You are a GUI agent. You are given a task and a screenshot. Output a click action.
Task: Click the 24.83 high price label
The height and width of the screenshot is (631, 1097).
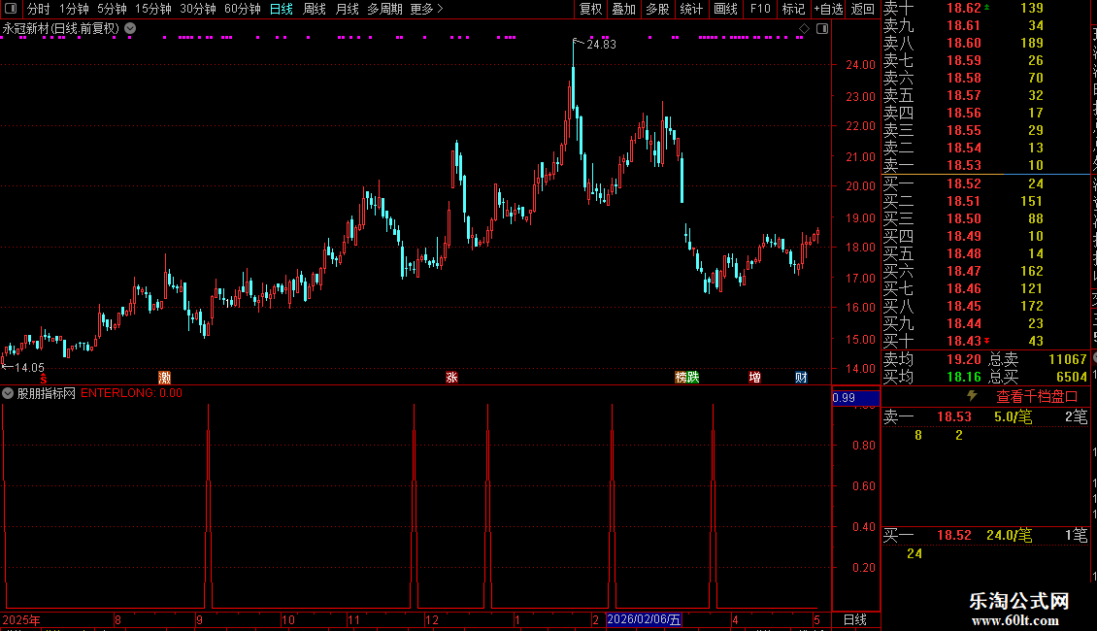(601, 44)
